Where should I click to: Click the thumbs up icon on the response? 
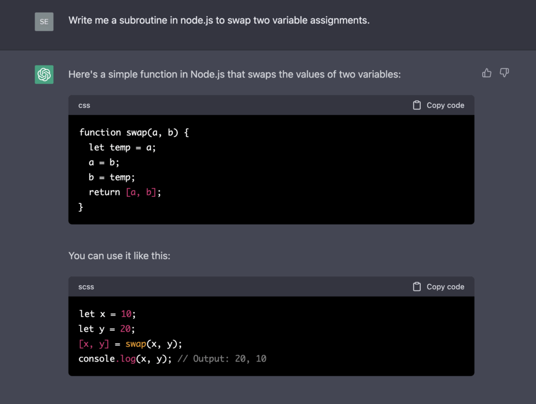tap(487, 73)
